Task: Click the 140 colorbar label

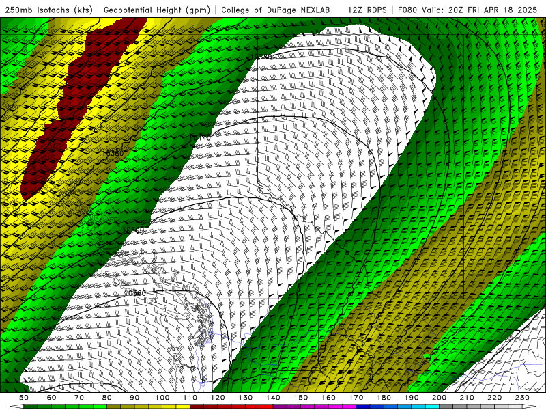Action: [273, 398]
